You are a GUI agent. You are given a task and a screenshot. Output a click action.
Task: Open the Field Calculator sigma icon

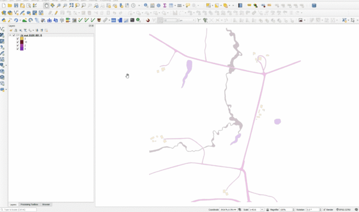click(x=165, y=5)
